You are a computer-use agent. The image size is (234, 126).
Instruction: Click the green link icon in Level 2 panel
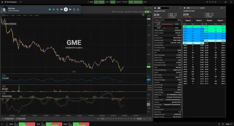point(184,8)
